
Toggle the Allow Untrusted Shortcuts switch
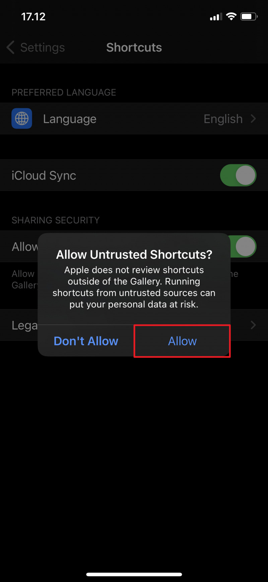pos(243,246)
